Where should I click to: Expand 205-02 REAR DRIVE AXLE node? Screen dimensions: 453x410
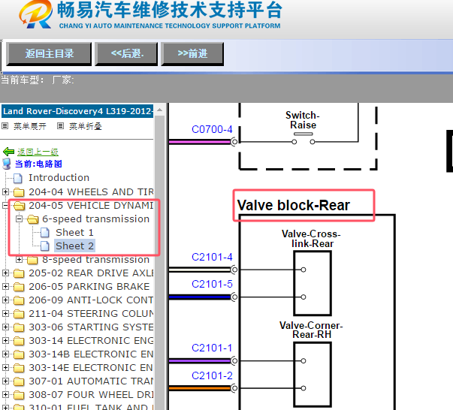click(5, 273)
